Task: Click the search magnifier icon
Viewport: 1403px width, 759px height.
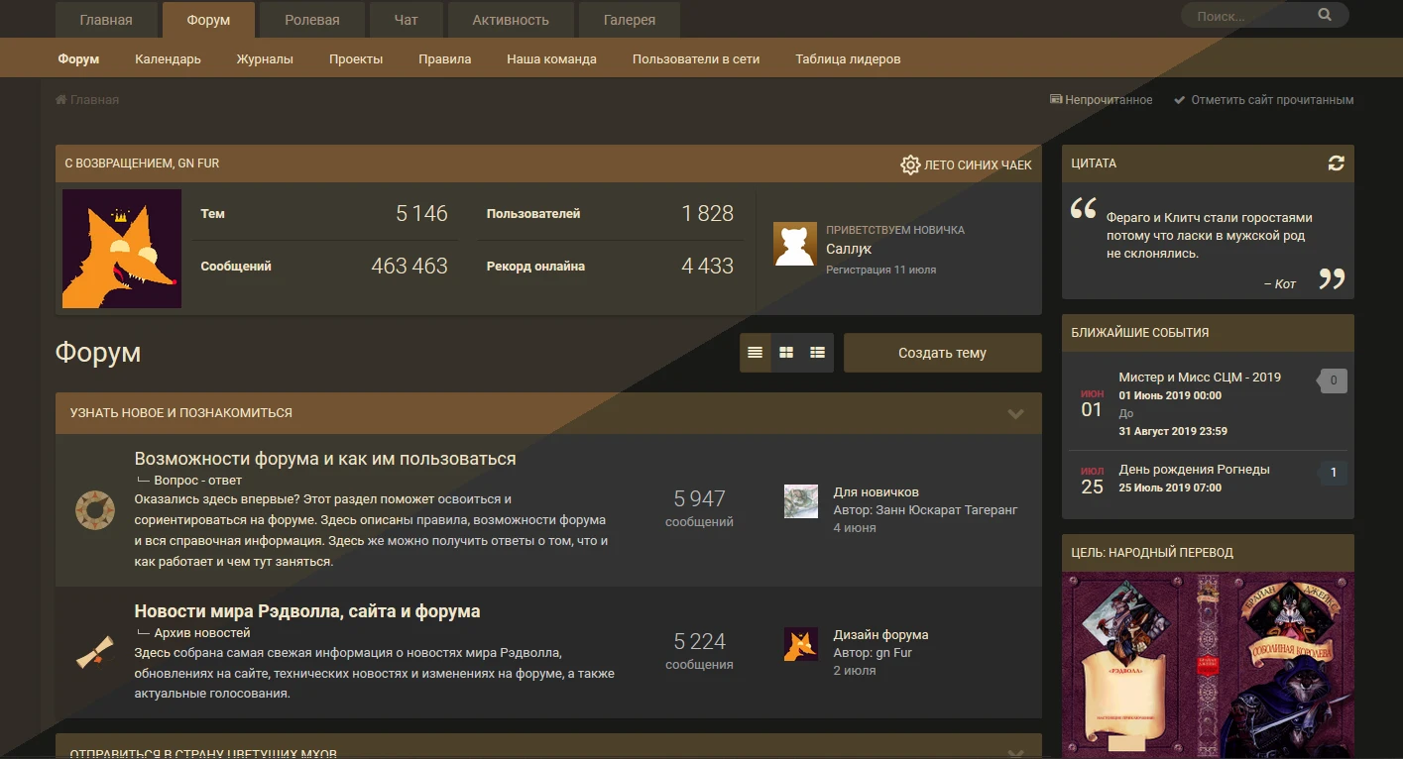Action: pyautogui.click(x=1325, y=16)
